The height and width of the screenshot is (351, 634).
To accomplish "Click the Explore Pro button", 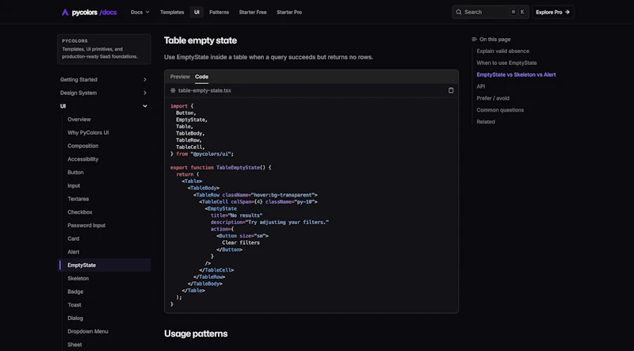I will point(552,12).
